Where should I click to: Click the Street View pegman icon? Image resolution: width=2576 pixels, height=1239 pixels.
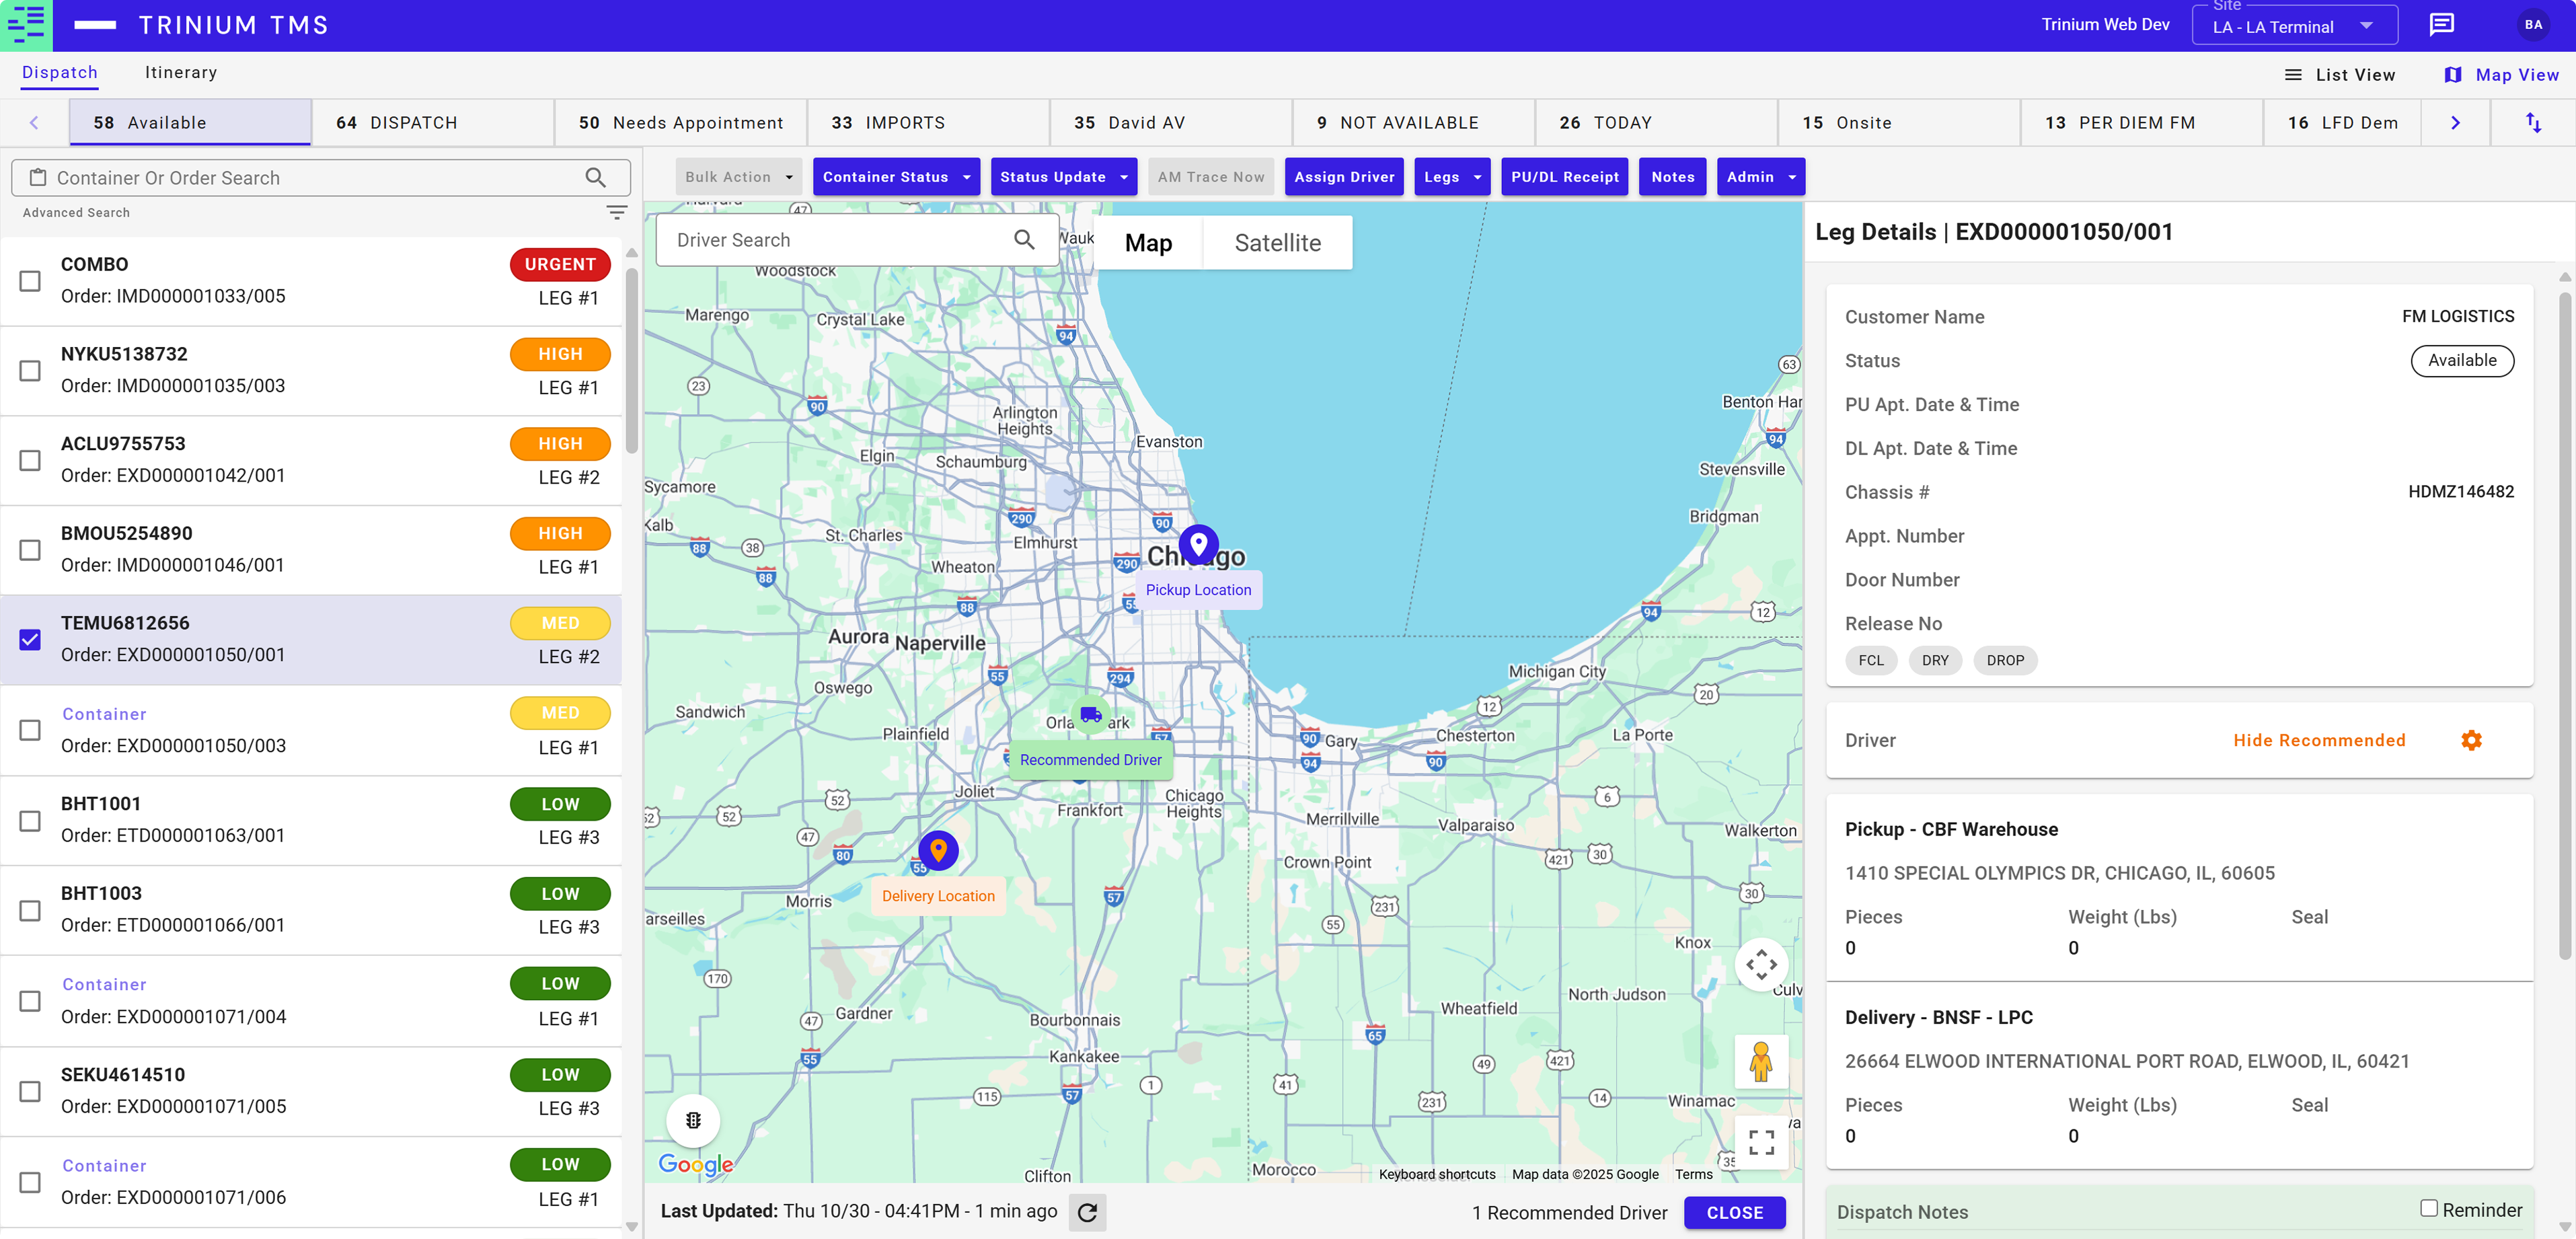1760,1061
